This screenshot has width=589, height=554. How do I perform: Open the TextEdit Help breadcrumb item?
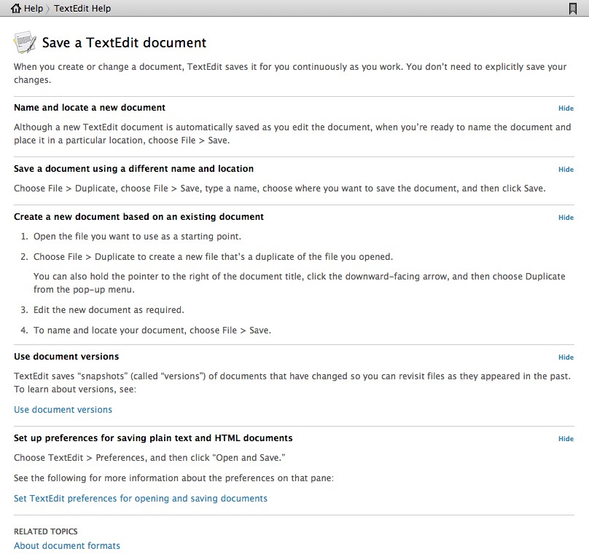[82, 9]
